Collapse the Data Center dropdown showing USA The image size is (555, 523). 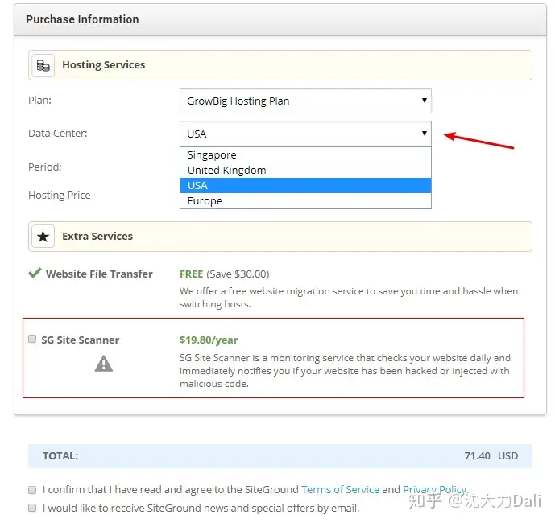pyautogui.click(x=305, y=134)
